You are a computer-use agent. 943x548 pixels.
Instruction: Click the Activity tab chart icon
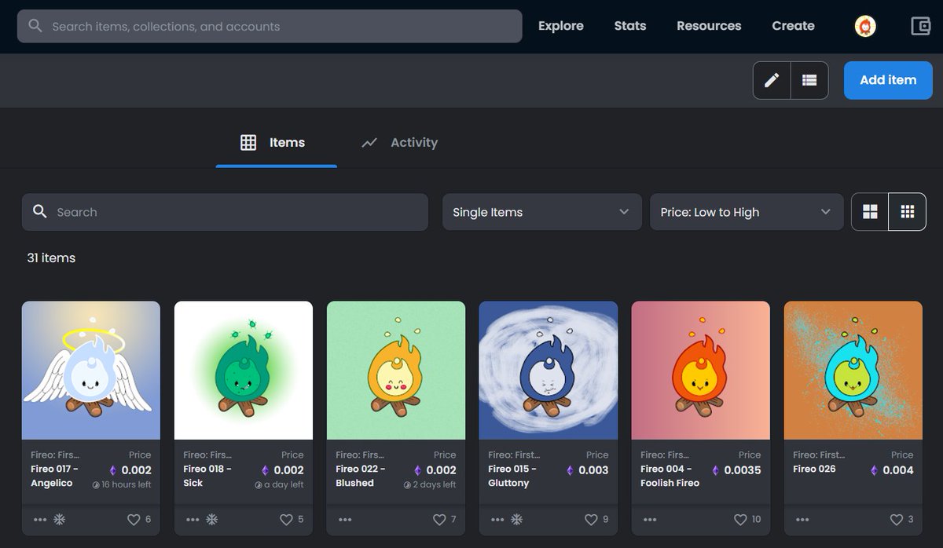click(x=369, y=143)
